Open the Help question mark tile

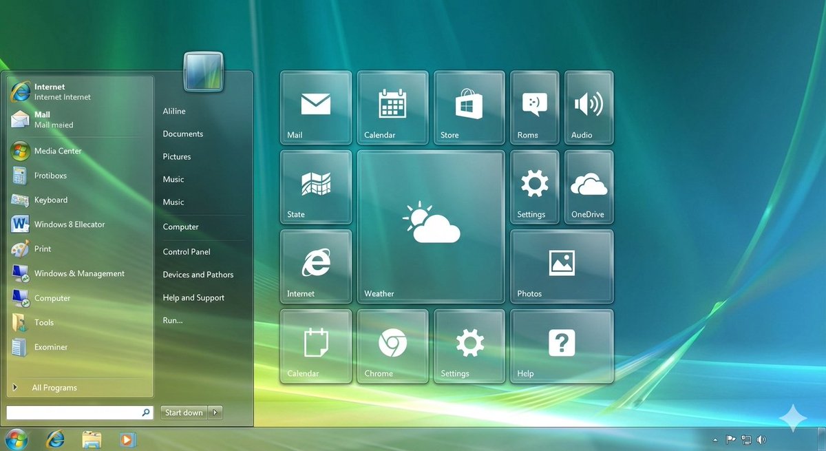(x=562, y=346)
